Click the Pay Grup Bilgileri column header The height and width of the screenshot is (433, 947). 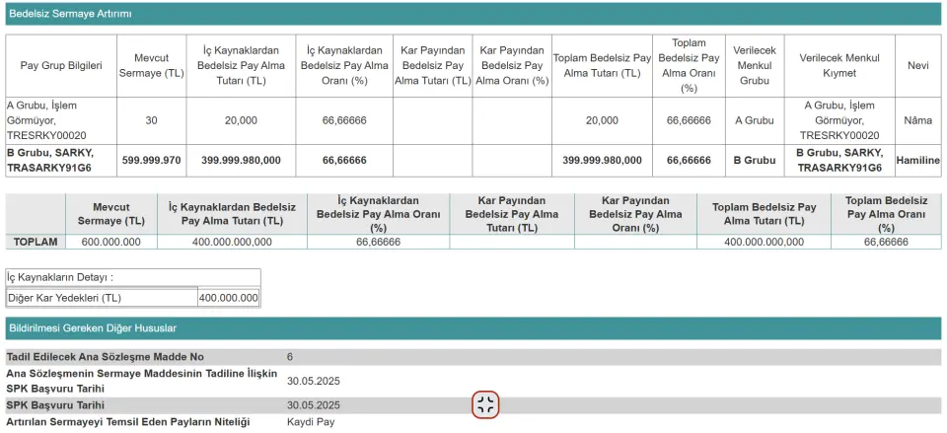click(x=61, y=65)
